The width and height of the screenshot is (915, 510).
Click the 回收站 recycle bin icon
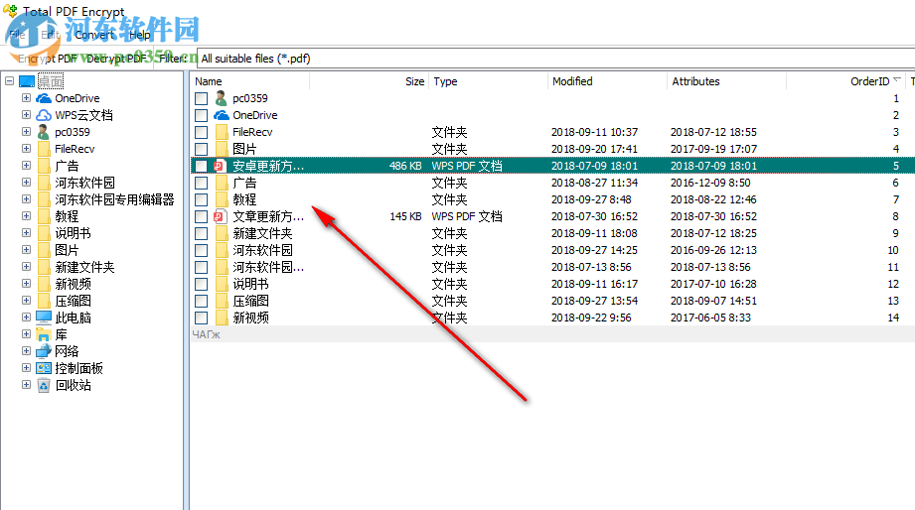click(x=44, y=385)
